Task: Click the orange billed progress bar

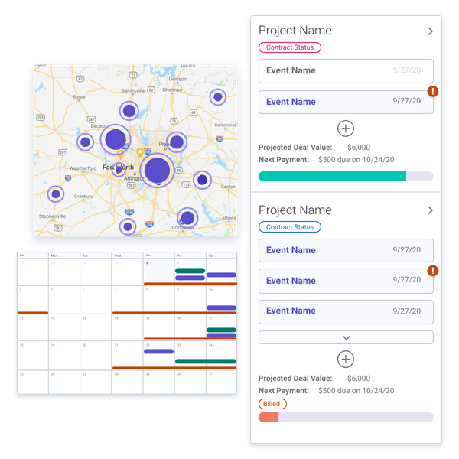Action: (x=269, y=418)
